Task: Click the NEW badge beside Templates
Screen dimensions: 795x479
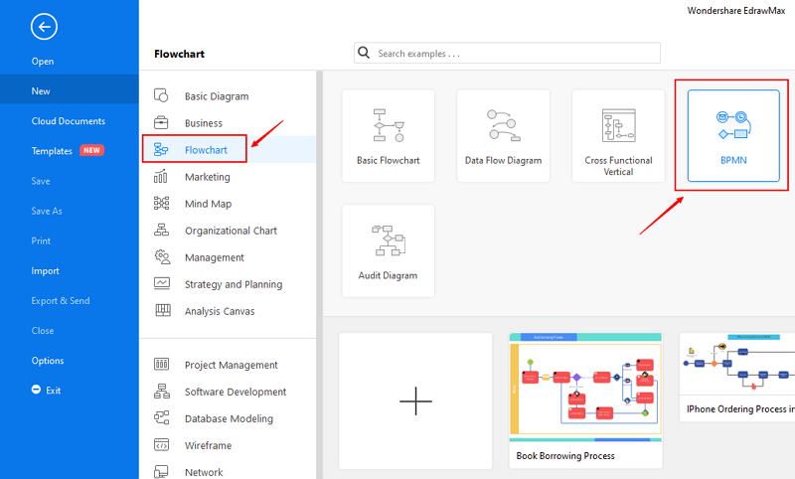Action: (x=91, y=150)
